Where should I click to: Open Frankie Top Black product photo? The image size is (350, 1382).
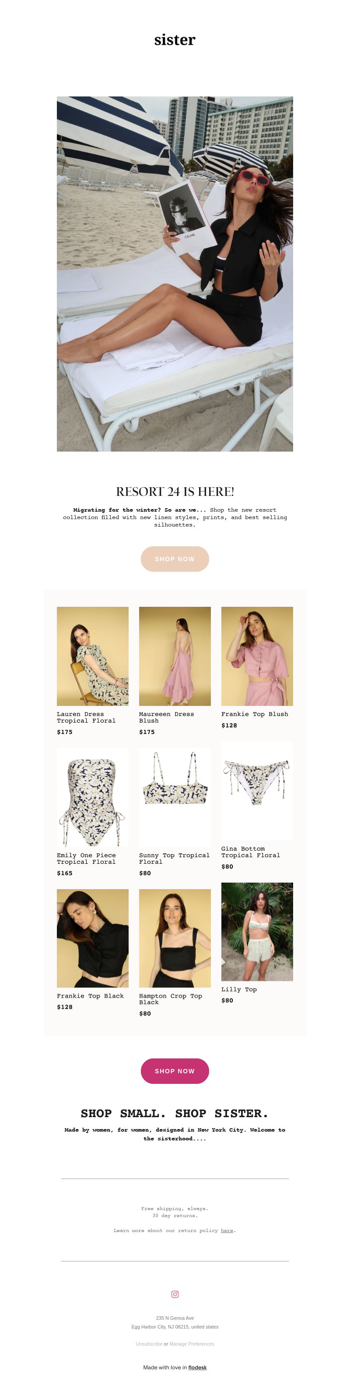(93, 938)
